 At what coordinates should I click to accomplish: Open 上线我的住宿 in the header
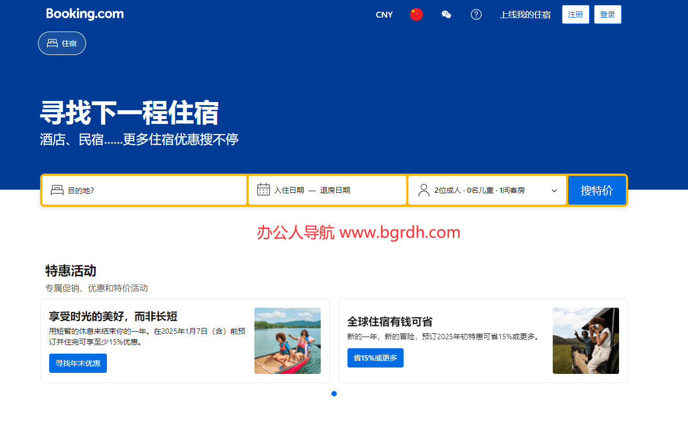525,15
